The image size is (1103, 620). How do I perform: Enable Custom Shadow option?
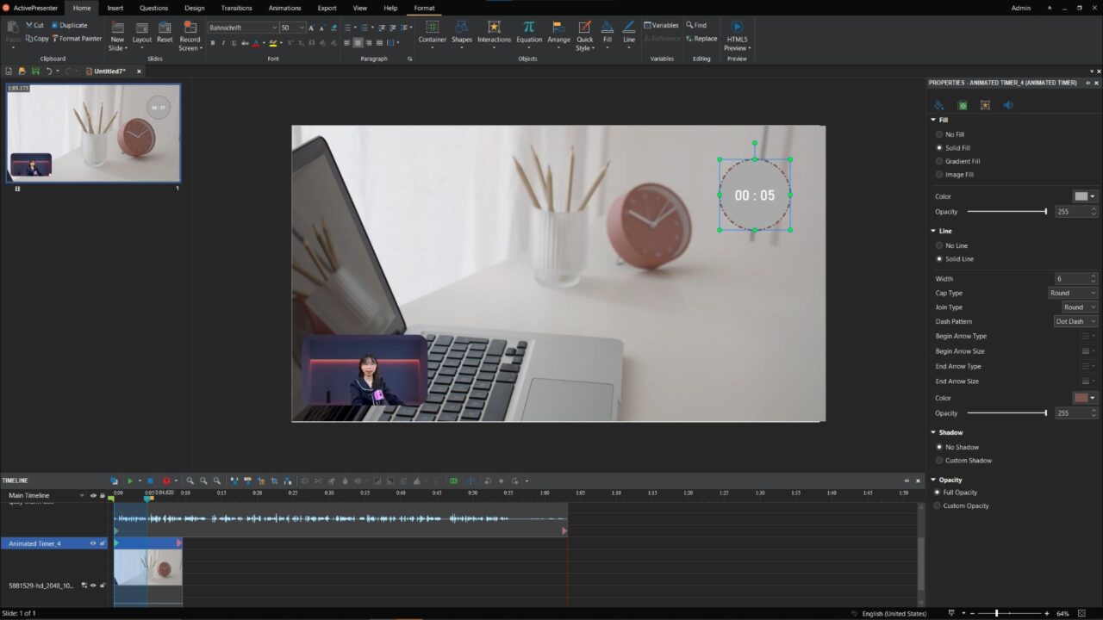(939, 460)
